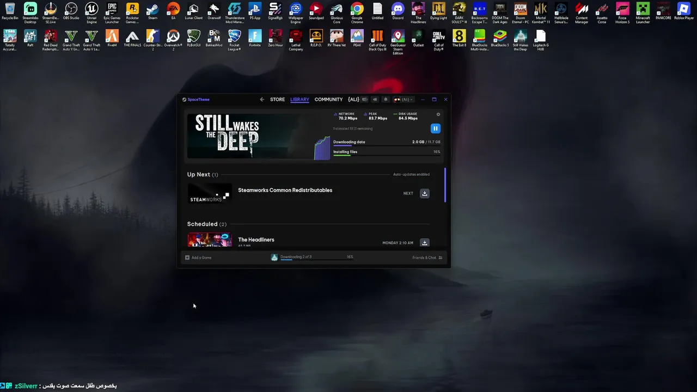Select Forza Horizon 5 desktop icon
This screenshot has height=392, width=697.
[622, 13]
